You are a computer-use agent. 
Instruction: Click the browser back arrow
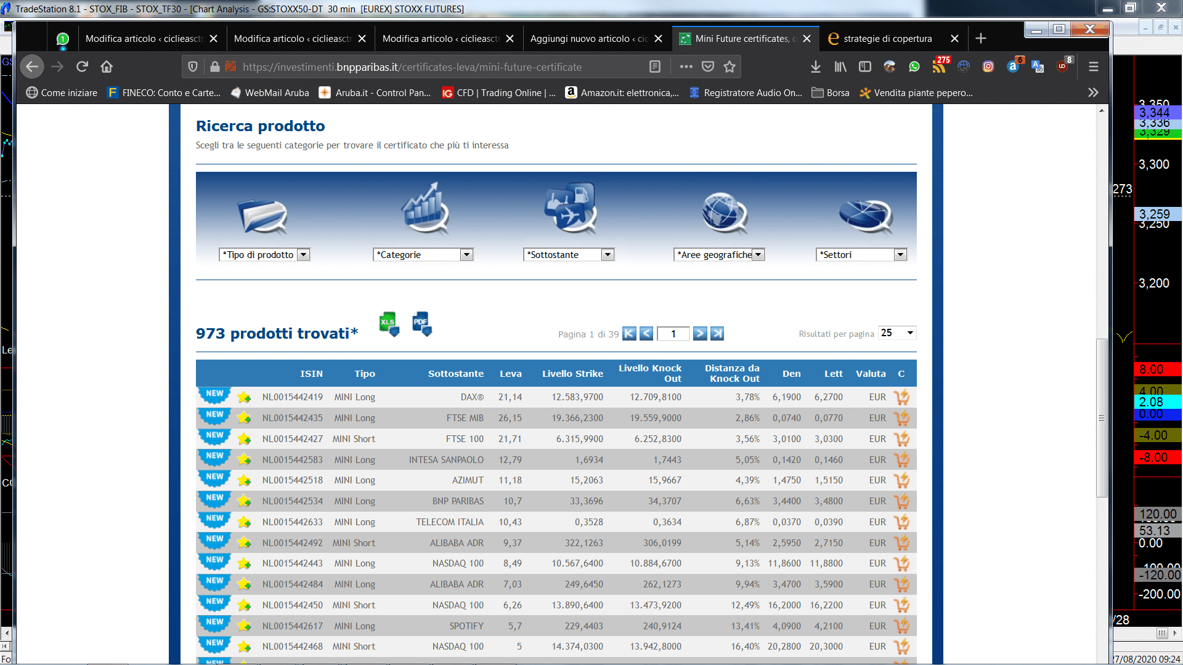(32, 66)
